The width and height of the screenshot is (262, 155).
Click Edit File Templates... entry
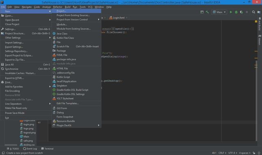coord(77,103)
